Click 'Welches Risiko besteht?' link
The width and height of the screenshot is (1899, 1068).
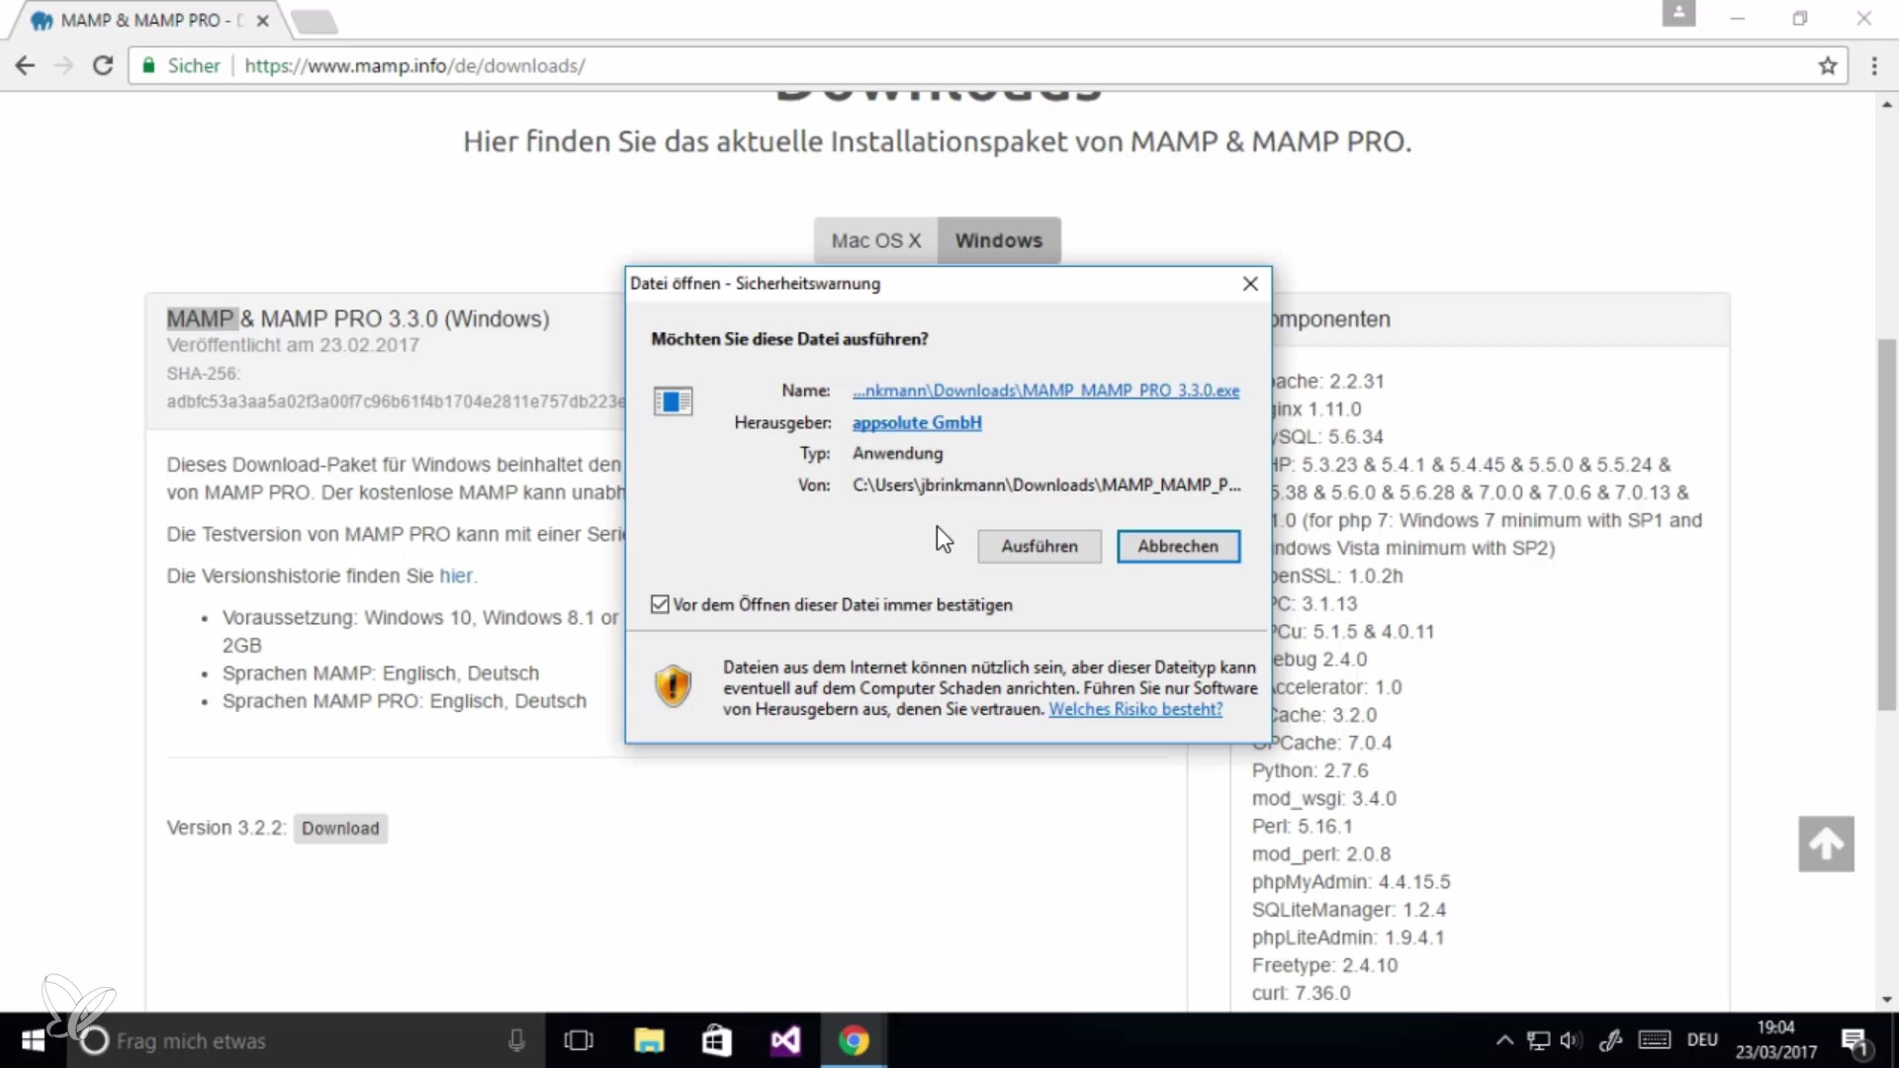coord(1135,709)
